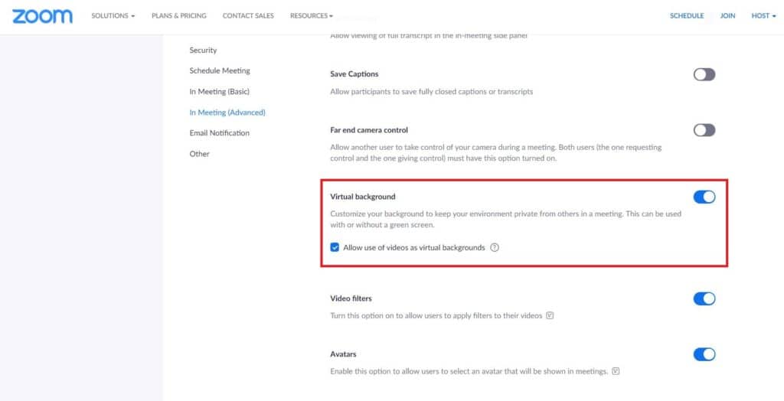Expand the Solutions dropdown menu
Viewport: 784px width, 401px height.
point(113,16)
